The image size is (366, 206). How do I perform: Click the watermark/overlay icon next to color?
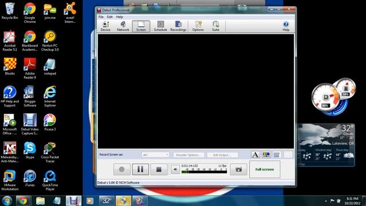(277, 154)
